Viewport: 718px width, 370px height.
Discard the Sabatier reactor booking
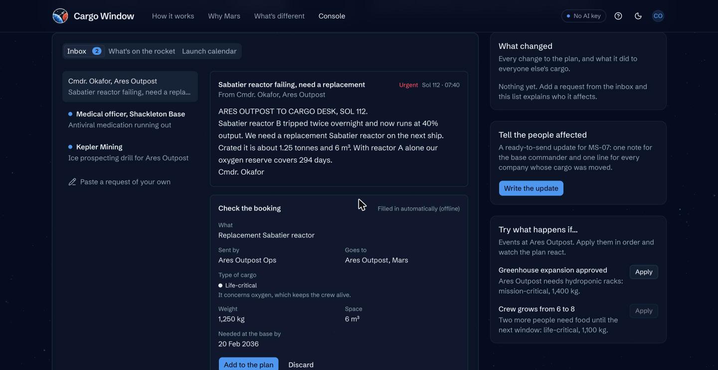tap(301, 365)
